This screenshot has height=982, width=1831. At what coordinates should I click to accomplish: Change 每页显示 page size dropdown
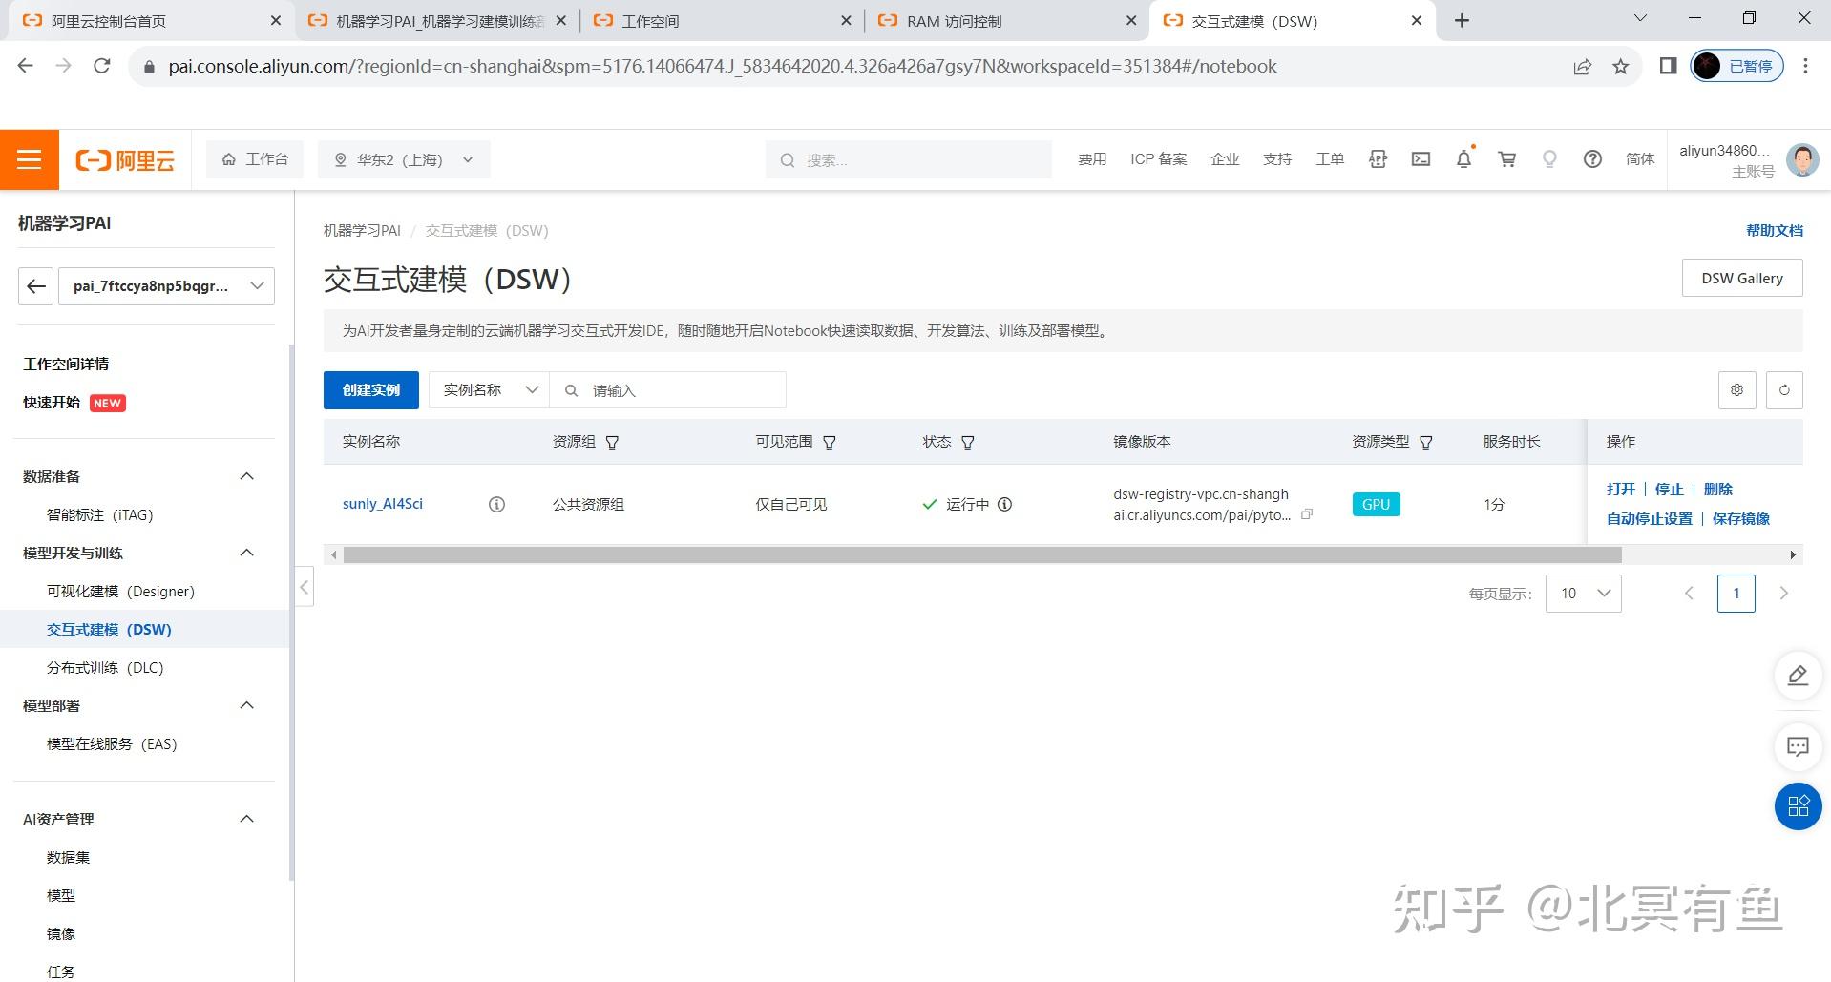pos(1582,593)
